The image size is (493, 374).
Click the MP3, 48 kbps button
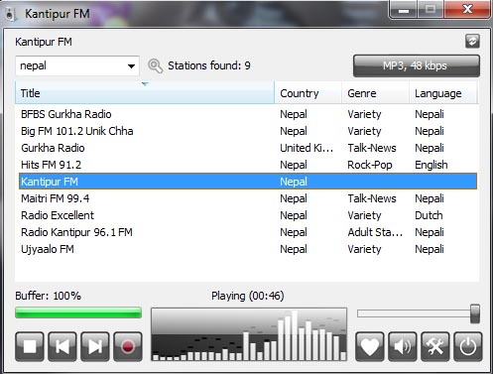[x=417, y=65]
